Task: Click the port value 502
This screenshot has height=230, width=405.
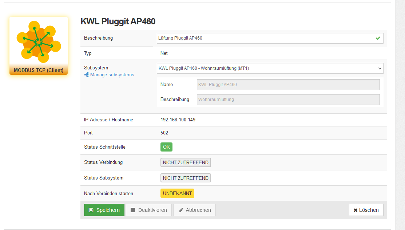Action: [164, 133]
